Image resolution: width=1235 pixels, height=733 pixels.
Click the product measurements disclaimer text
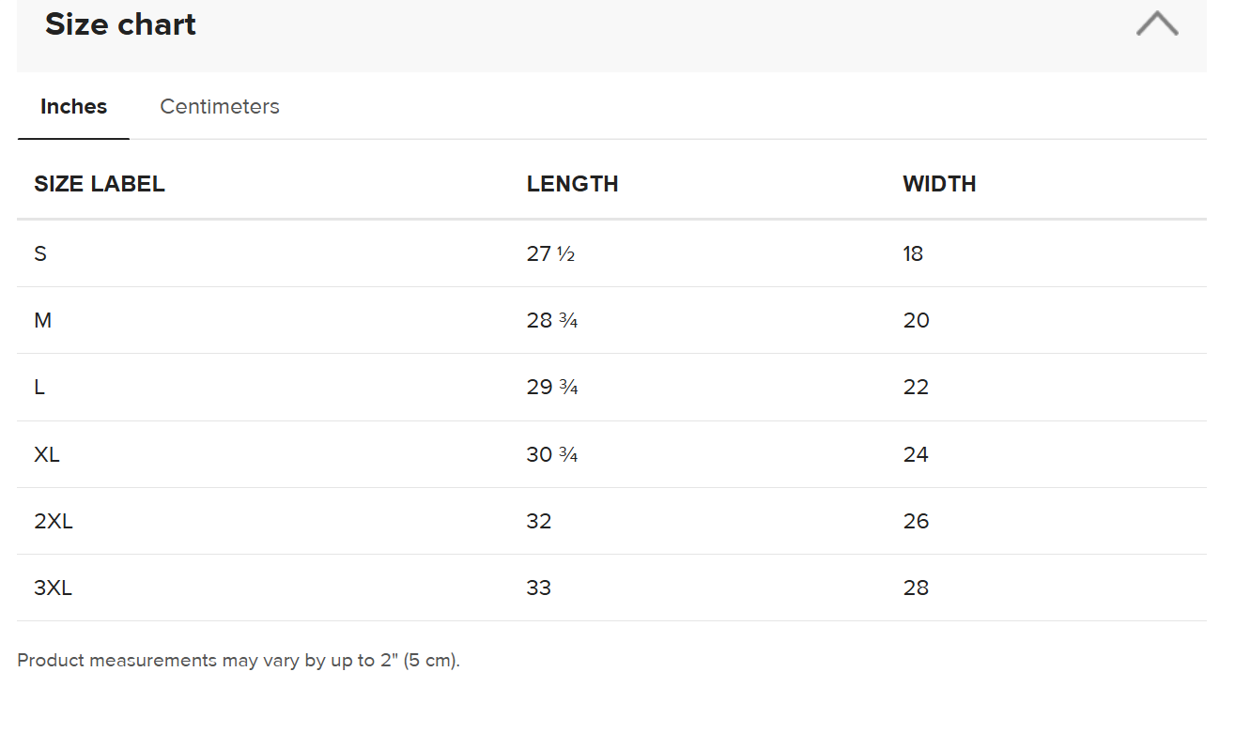pos(239,661)
